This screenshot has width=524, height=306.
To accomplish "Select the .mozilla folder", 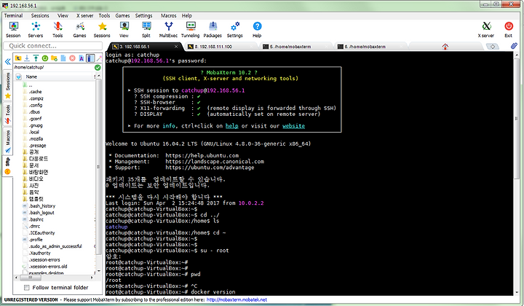I will (36, 138).
